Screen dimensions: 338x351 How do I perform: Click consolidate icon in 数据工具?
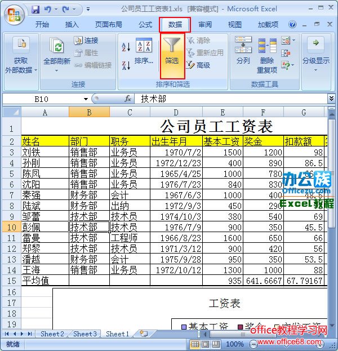286,53
